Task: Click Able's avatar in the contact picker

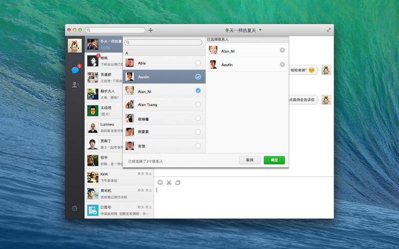Action: 130,63
